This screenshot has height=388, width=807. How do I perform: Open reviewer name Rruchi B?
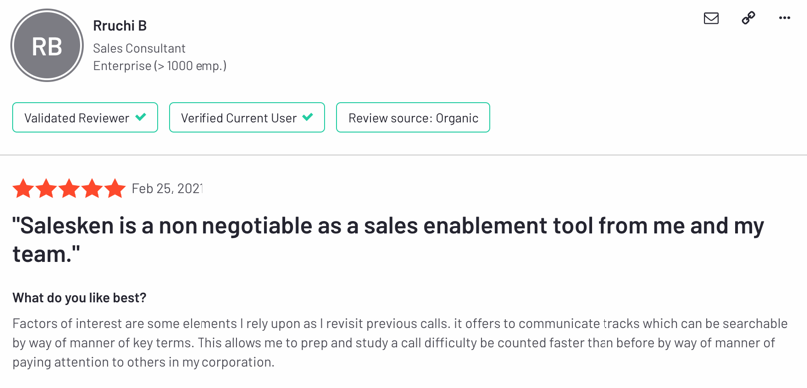[120, 25]
